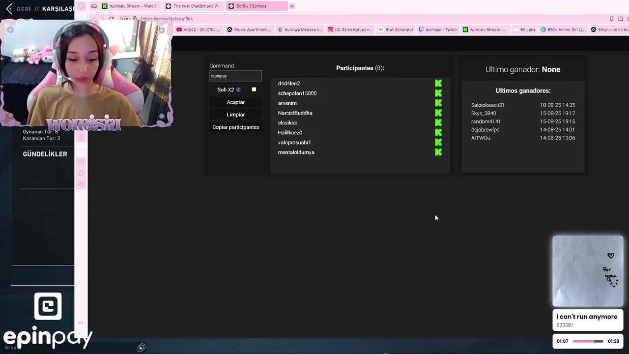This screenshot has height=354, width=629.
Task: Switch to The best ChatBot tab
Action: tap(194, 6)
